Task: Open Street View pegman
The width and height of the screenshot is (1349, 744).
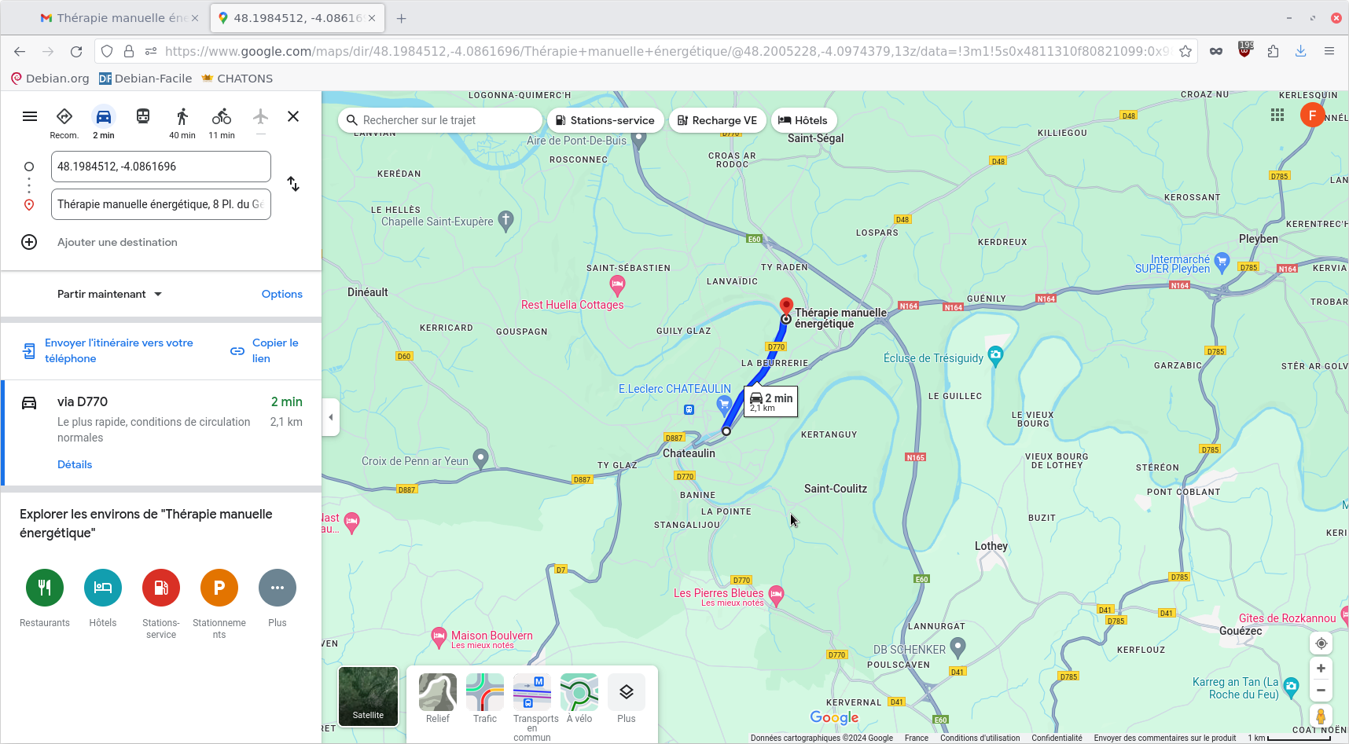Action: click(x=1321, y=717)
